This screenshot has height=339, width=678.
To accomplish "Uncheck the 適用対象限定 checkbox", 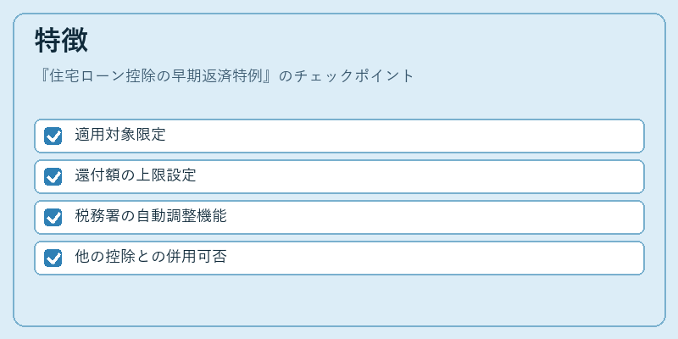I will click(x=53, y=136).
